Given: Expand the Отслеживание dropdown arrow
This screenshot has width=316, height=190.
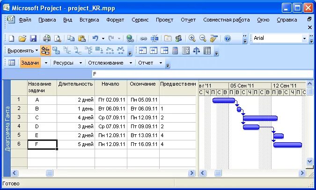Looking at the screenshot, I should pyautogui.click(x=131, y=63).
